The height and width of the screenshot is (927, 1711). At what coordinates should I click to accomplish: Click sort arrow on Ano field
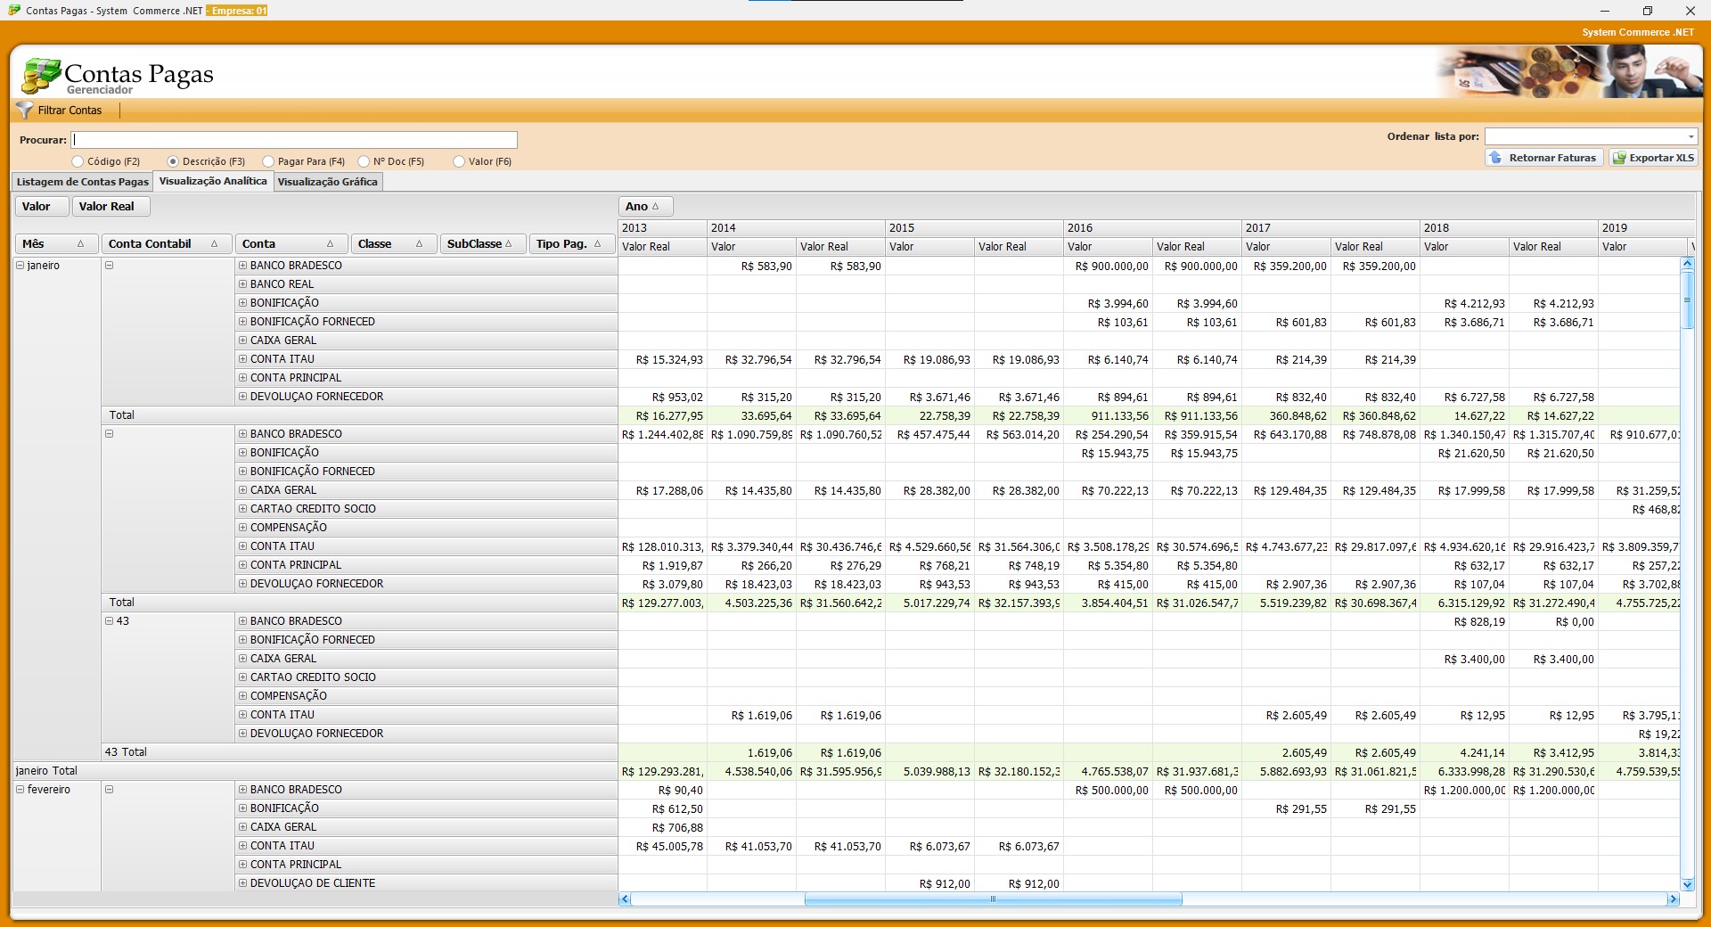(656, 207)
